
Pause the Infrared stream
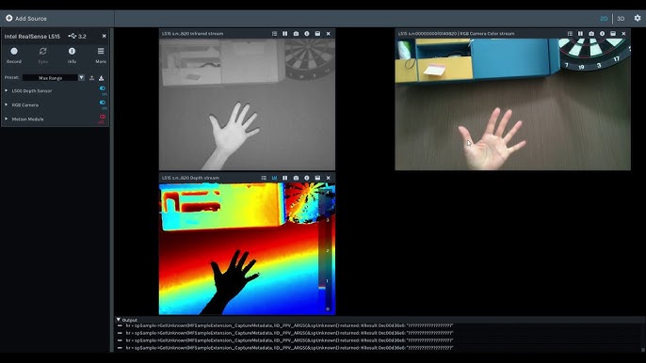285,34
